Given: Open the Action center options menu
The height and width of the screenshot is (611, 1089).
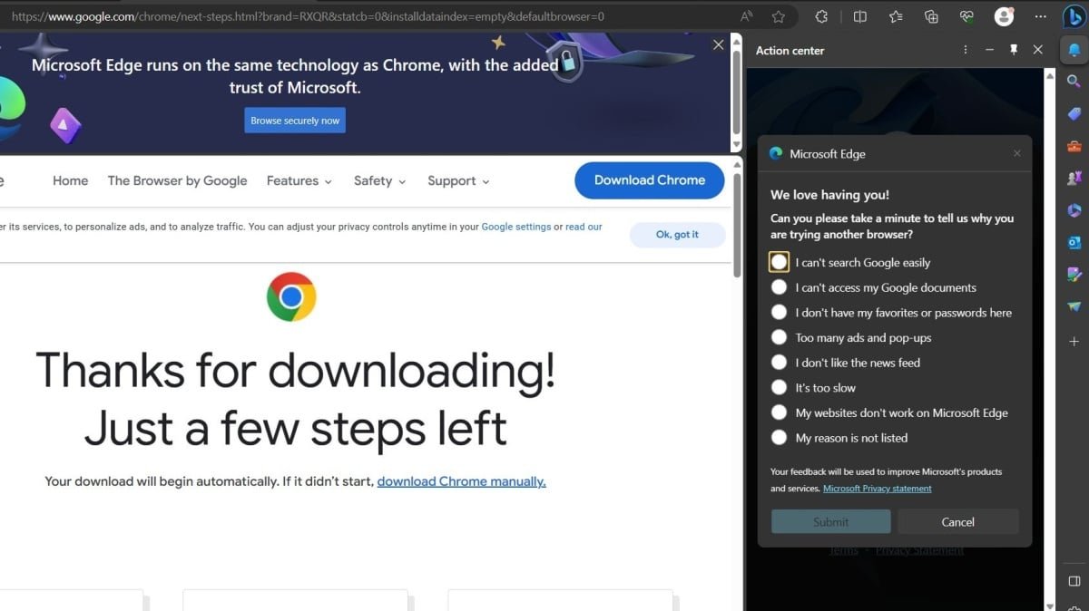Looking at the screenshot, I should click(965, 50).
